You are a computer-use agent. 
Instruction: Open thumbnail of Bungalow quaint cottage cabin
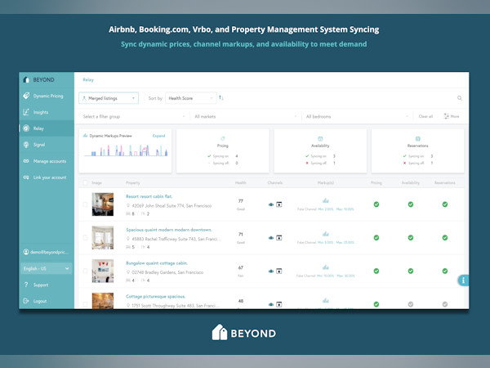tap(103, 271)
